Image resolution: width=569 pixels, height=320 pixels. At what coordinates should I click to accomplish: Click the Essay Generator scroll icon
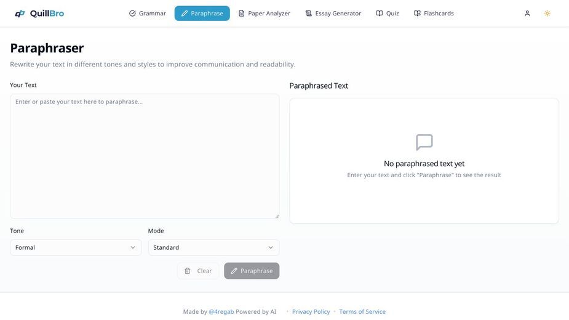tap(308, 14)
